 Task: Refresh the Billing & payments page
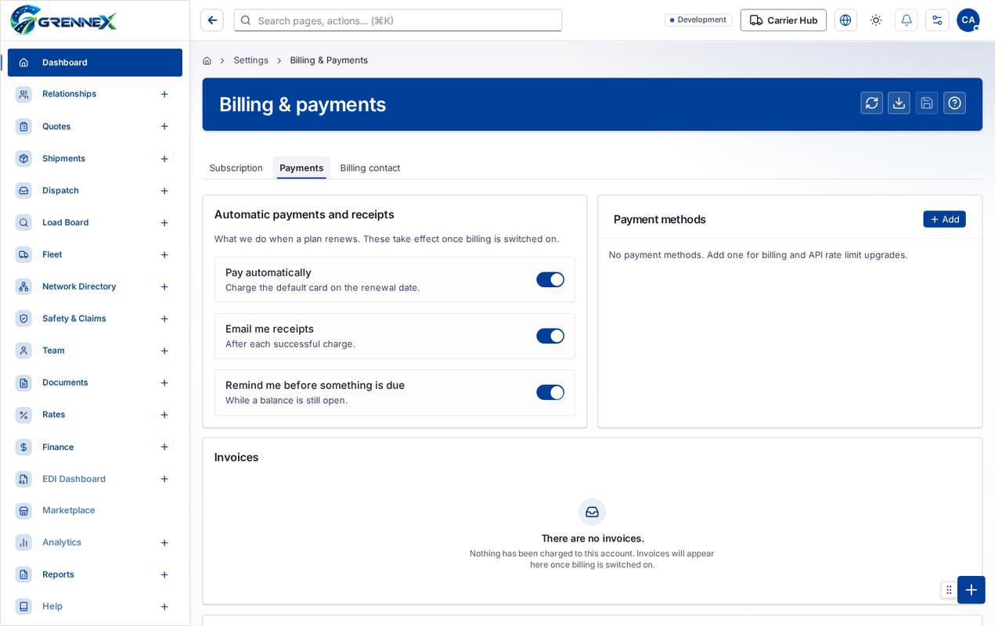(x=872, y=103)
